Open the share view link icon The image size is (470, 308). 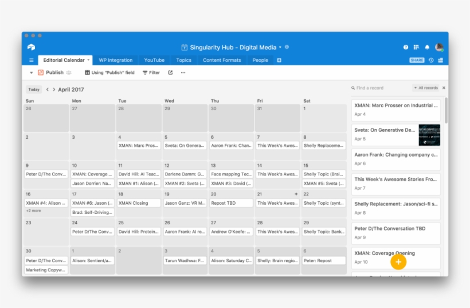click(x=170, y=73)
